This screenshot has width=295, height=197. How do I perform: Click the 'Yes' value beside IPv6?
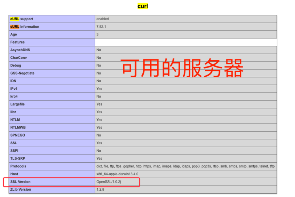click(x=99, y=89)
